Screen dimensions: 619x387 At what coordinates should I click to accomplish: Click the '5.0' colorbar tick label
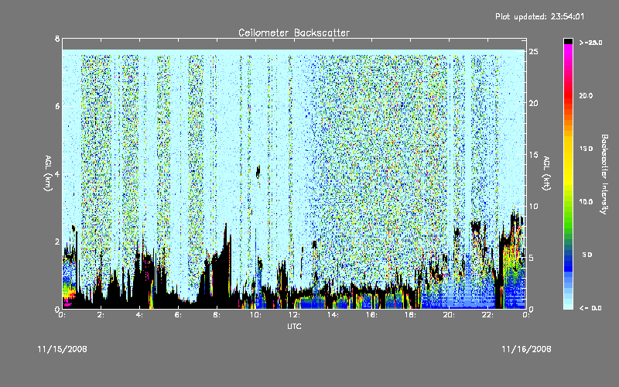587,255
